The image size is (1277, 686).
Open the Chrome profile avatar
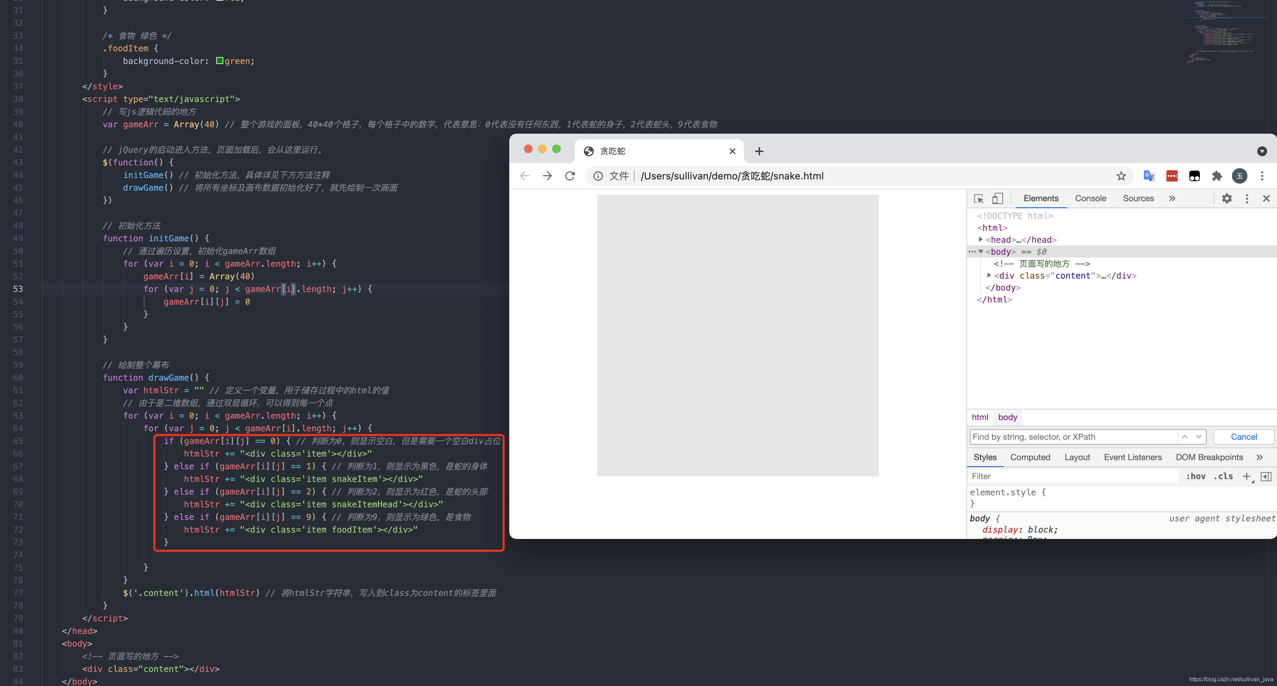(1239, 176)
